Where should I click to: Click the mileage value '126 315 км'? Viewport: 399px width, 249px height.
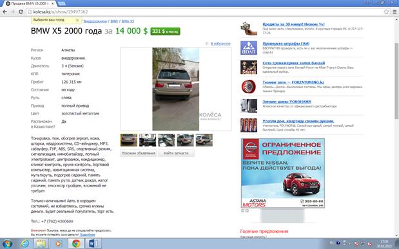pyautogui.click(x=72, y=82)
